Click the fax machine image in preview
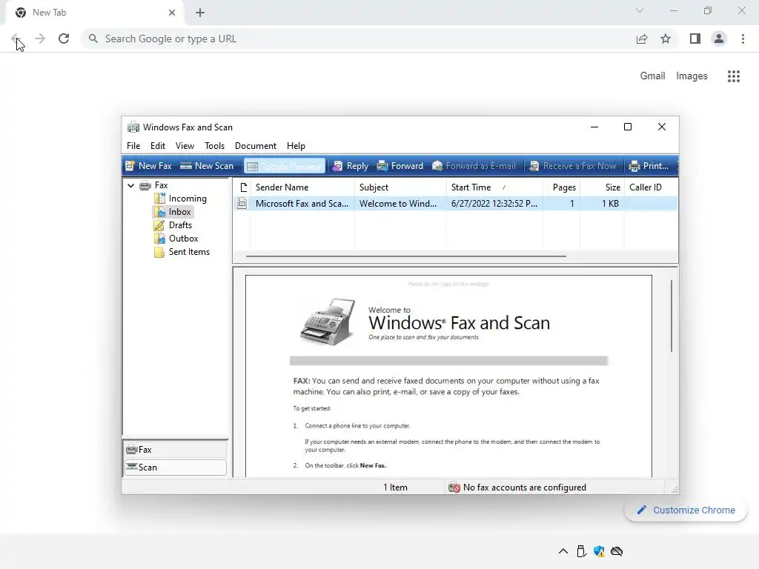The height and width of the screenshot is (569, 759). pyautogui.click(x=328, y=322)
